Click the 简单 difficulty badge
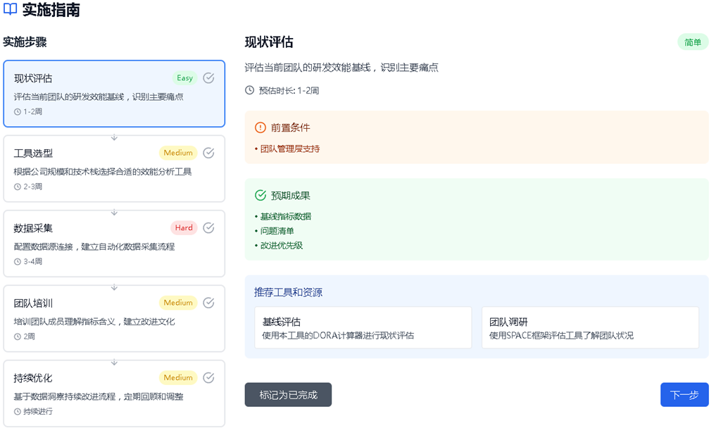This screenshot has width=721, height=440. [x=693, y=42]
